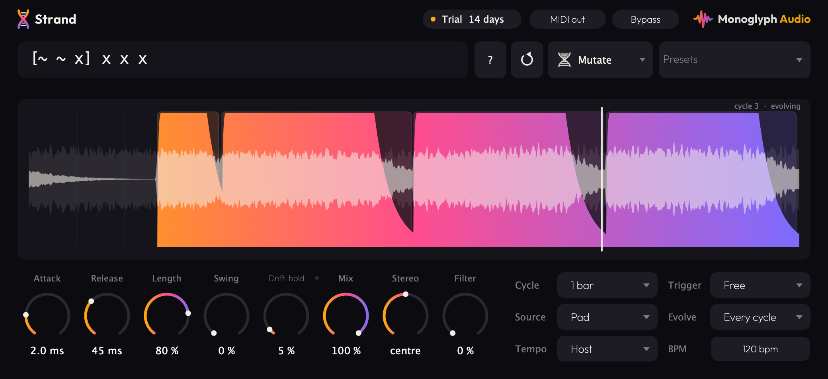Open the Cycle 1 bar dropdown

[607, 285]
